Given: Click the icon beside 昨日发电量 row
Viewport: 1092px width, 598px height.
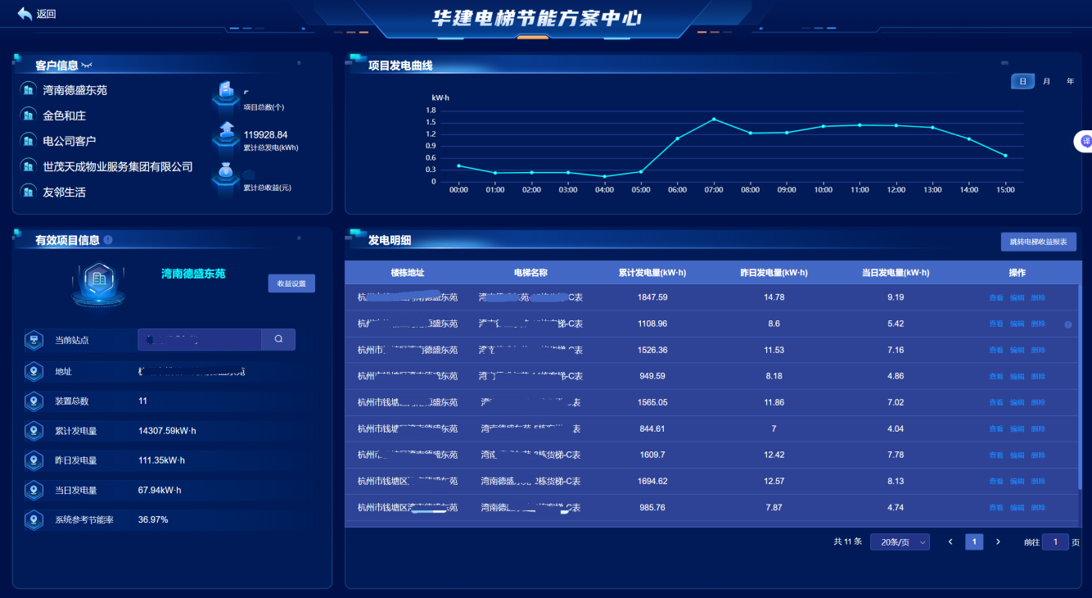Looking at the screenshot, I should click(x=34, y=460).
